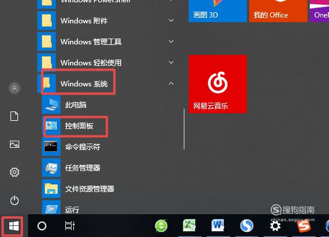Open the 画图 3D tile
Screen dimensions: 329x237
(218, 11)
